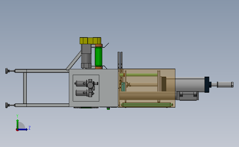The image size is (239, 147).
Task: Select the large brown tube inside the housing
Action: tap(147, 96)
